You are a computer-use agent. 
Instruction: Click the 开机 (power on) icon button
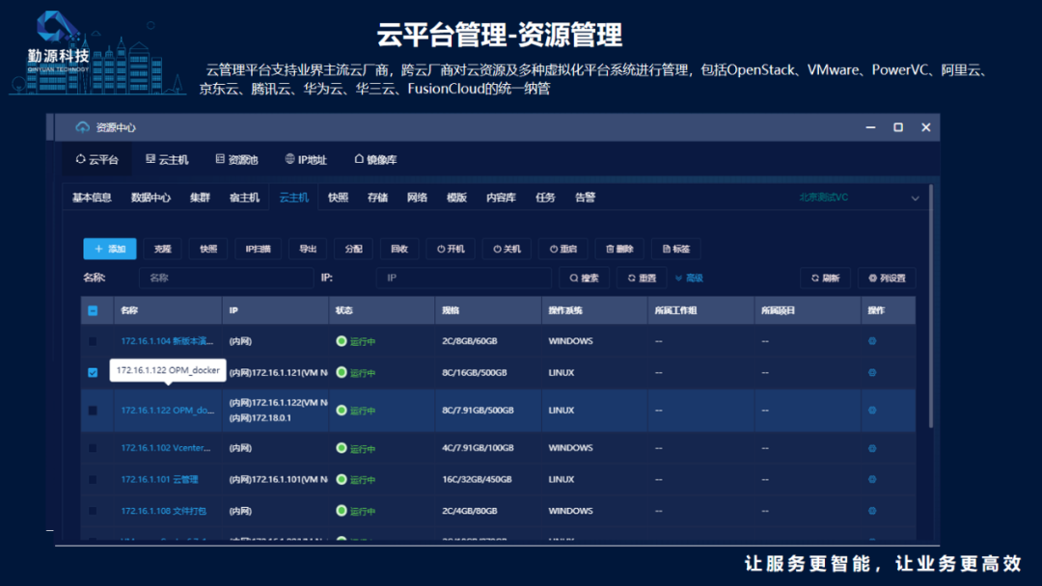click(449, 249)
